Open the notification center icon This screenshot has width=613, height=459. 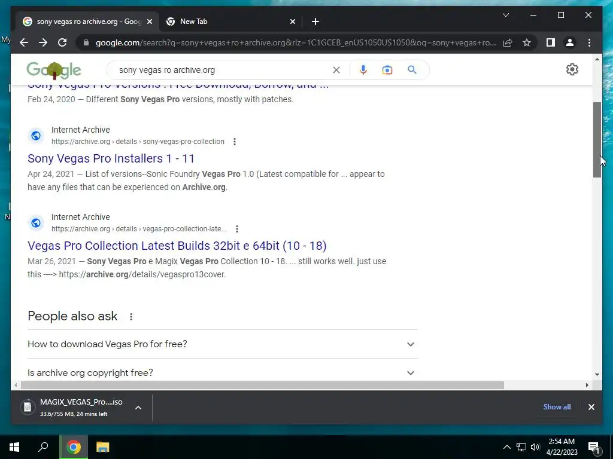(x=594, y=447)
